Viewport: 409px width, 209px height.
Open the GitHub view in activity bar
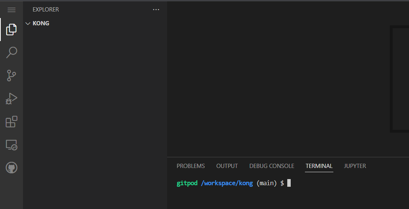12,168
